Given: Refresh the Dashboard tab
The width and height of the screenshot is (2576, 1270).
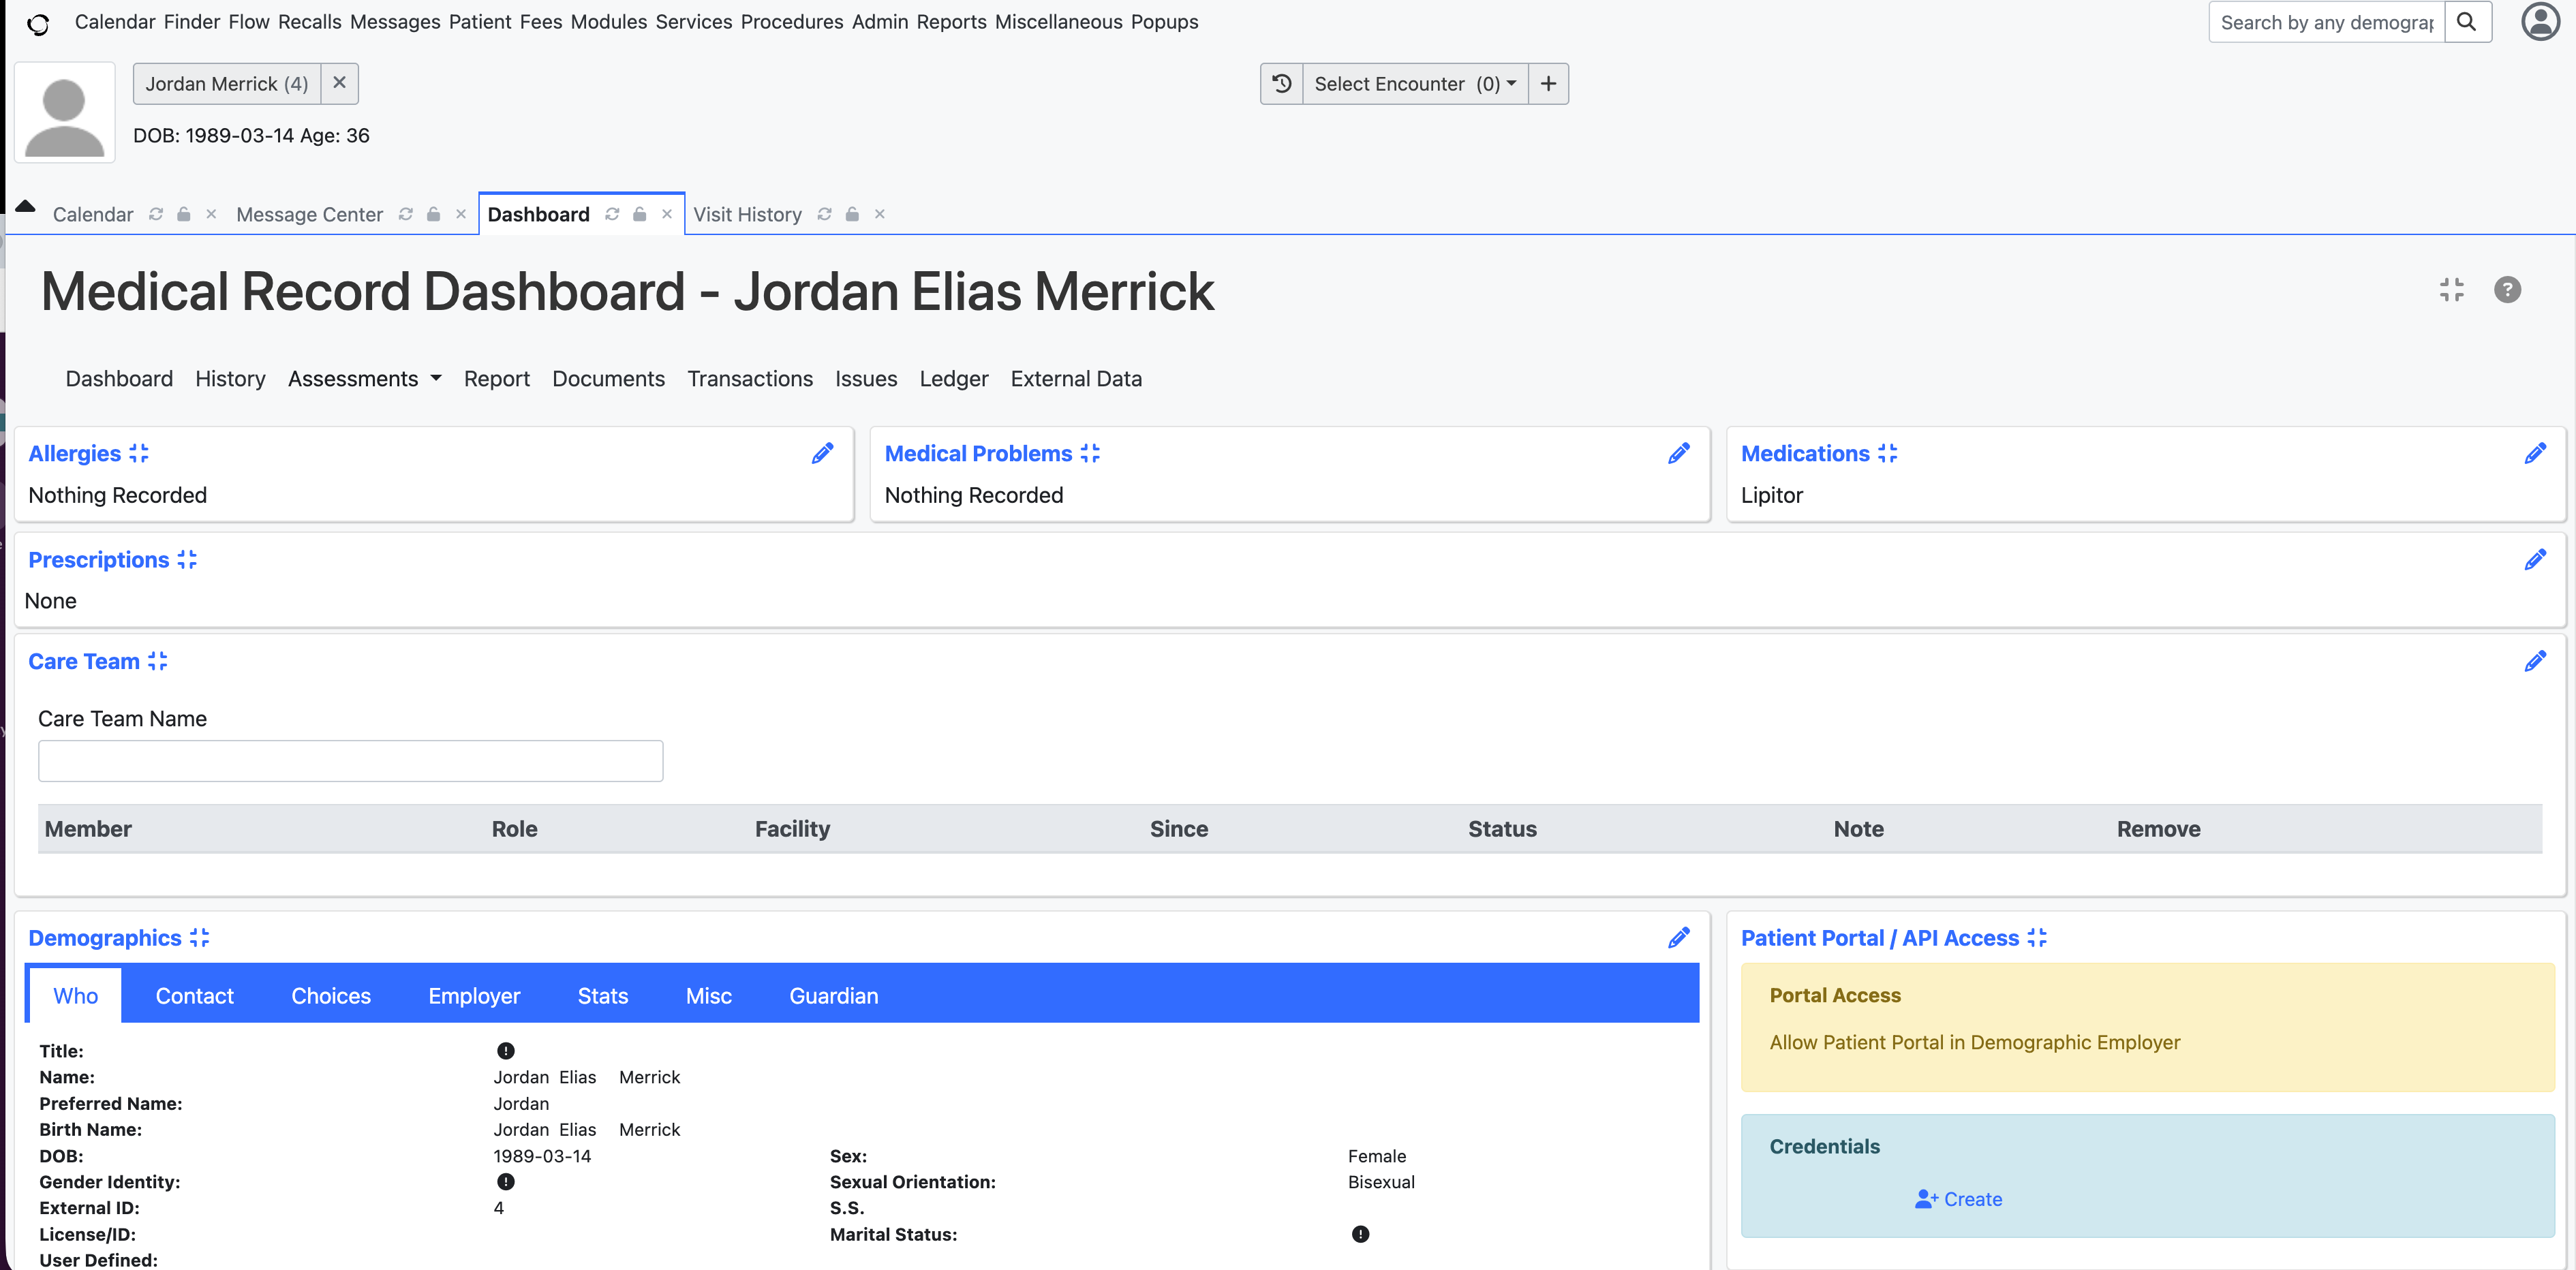Looking at the screenshot, I should click(612, 214).
